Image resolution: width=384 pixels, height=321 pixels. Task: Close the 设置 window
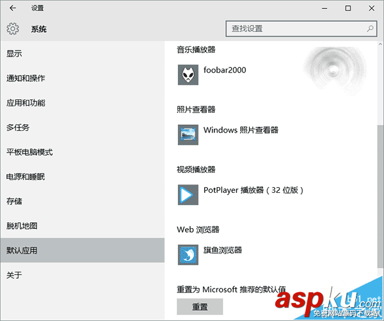(x=371, y=8)
